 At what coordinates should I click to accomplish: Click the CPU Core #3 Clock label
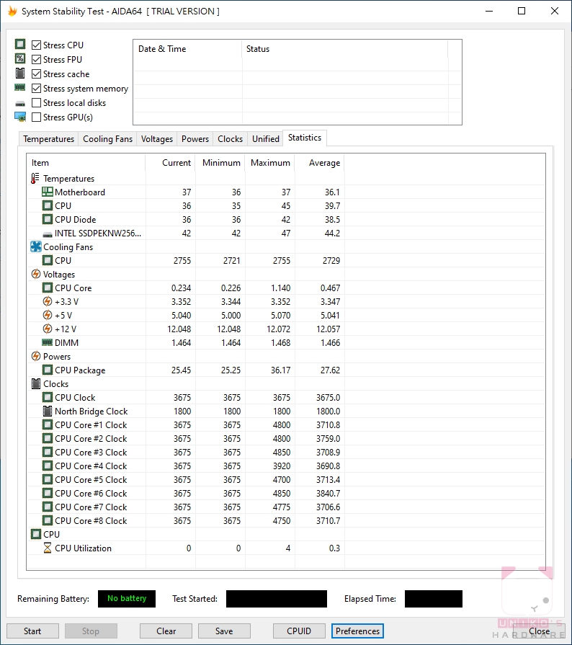pos(91,452)
